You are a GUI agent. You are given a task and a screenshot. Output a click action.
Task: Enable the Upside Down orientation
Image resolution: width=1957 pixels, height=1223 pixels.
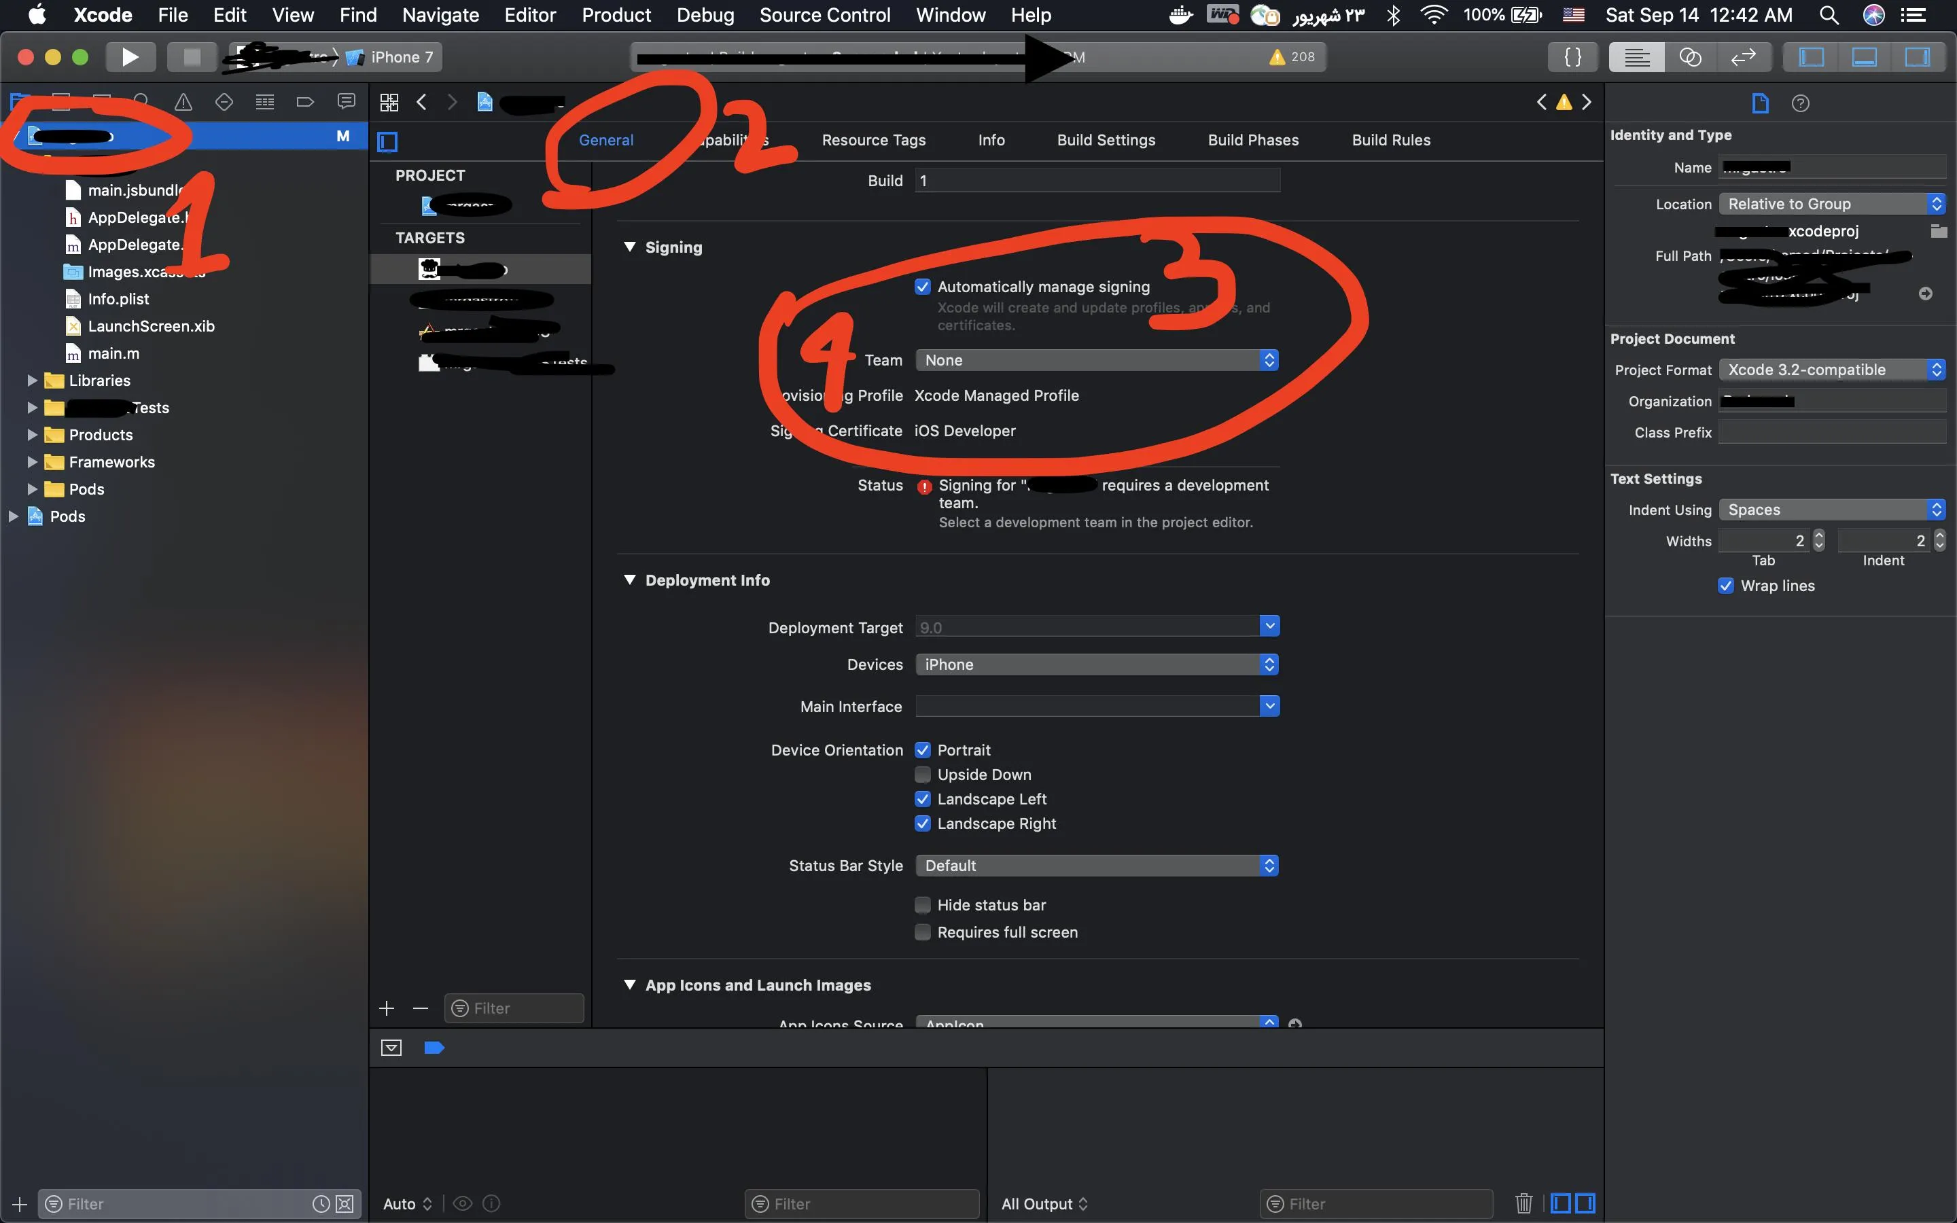click(x=923, y=774)
